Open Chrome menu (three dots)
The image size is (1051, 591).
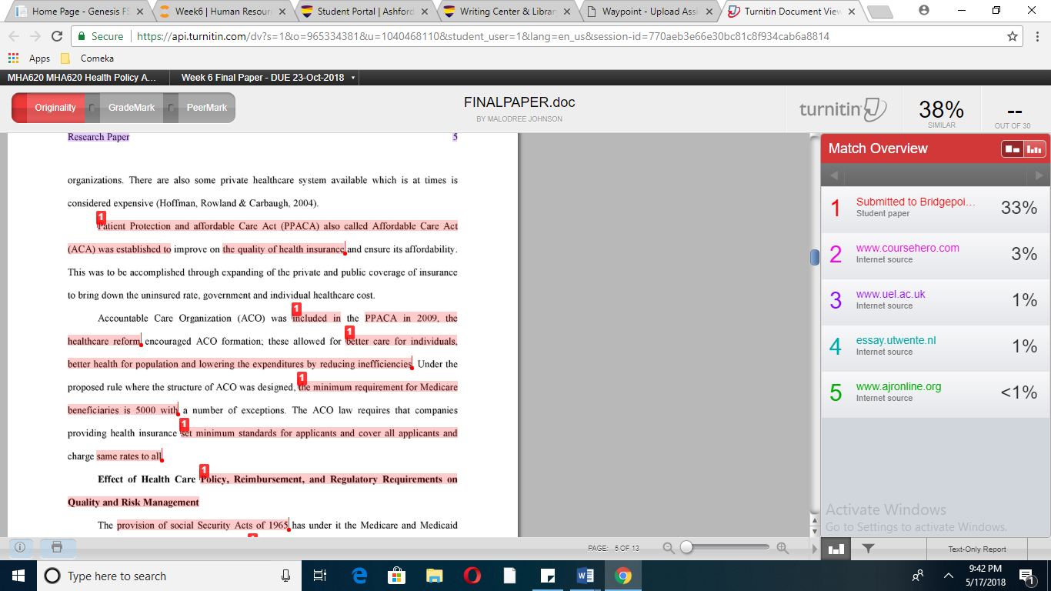click(1036, 37)
